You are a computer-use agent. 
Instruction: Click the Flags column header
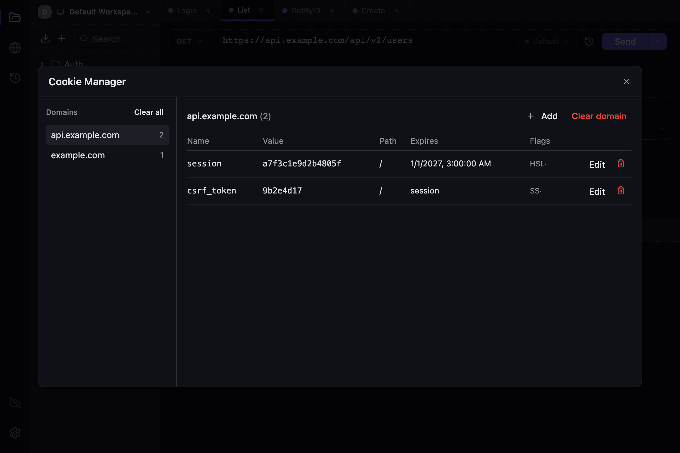pos(540,141)
